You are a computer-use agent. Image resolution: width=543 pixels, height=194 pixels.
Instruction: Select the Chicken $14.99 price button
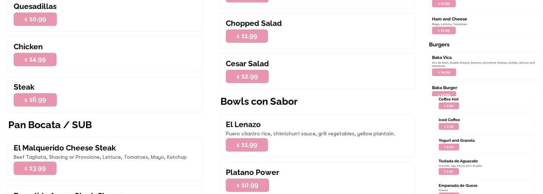point(35,60)
